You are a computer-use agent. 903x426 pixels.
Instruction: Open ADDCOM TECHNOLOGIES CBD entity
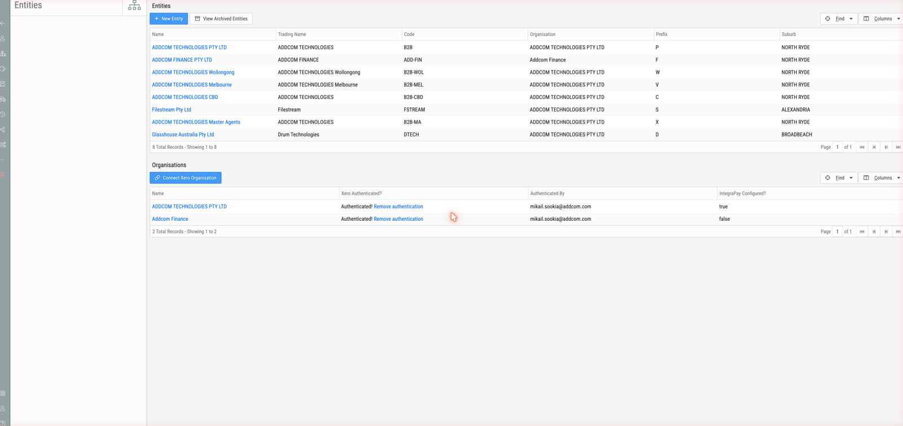click(x=185, y=97)
